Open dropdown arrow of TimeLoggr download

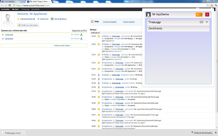(26, 132)
